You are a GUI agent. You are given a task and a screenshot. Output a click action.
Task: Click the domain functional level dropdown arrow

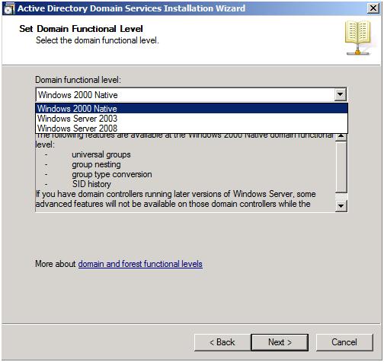pos(341,95)
